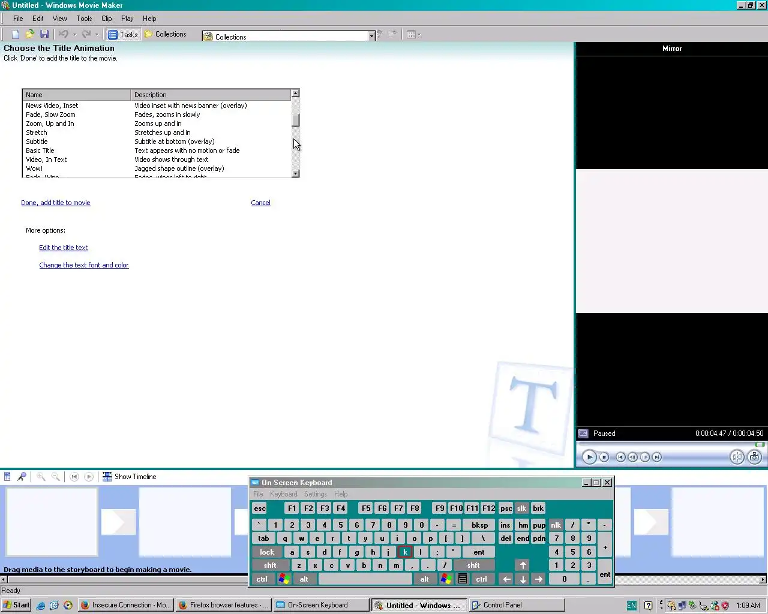The width and height of the screenshot is (768, 614).
Task: Select the 'Stretch' title animation
Action: [x=157, y=133]
